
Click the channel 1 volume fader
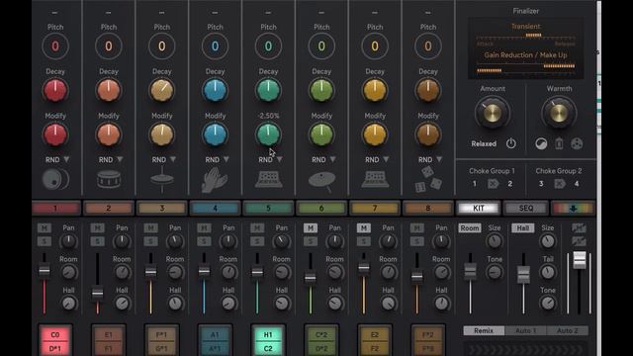pos(45,270)
